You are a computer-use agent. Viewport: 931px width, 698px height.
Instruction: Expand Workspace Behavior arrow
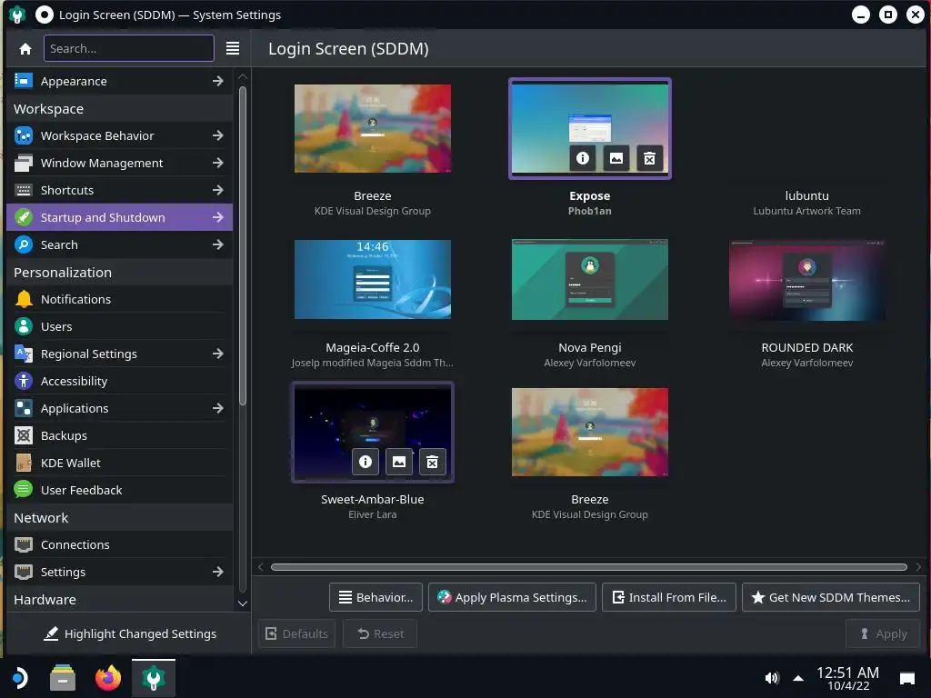click(x=218, y=135)
